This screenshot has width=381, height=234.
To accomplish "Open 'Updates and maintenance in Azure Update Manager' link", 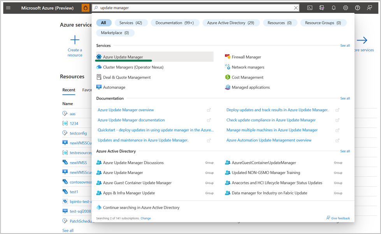I will (143, 140).
